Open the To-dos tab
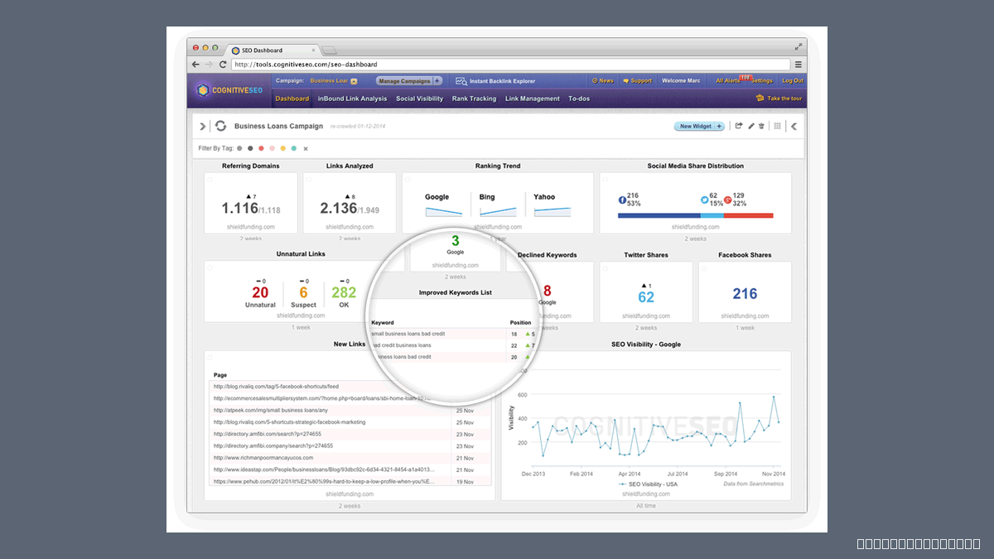 click(x=579, y=99)
